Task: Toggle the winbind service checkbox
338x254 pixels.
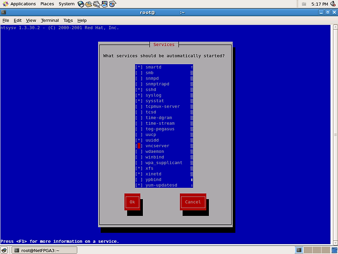Action: click(139, 157)
